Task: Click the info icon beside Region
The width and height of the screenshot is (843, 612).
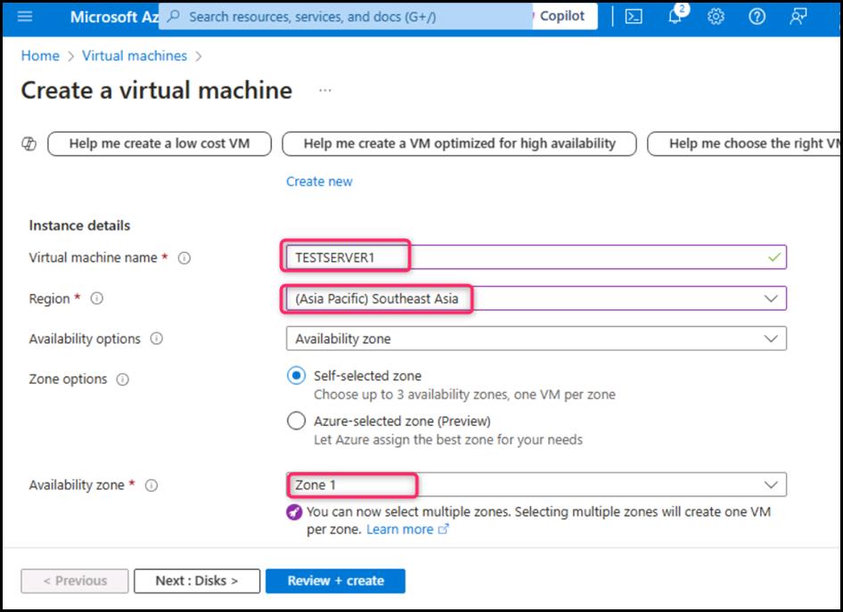Action: tap(97, 299)
